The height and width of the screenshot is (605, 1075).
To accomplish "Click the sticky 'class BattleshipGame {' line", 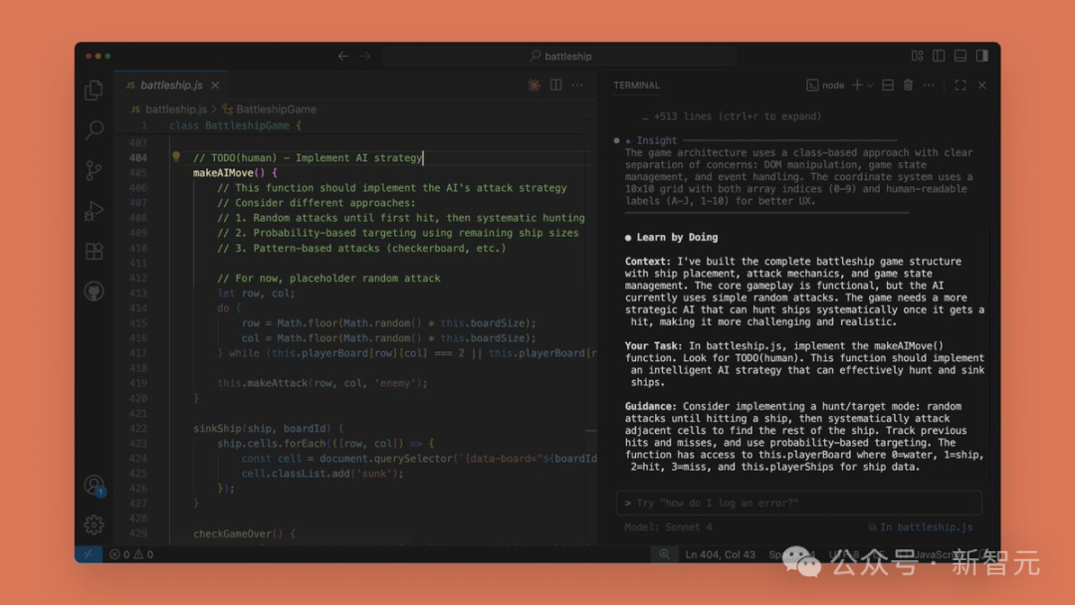I will 235,125.
